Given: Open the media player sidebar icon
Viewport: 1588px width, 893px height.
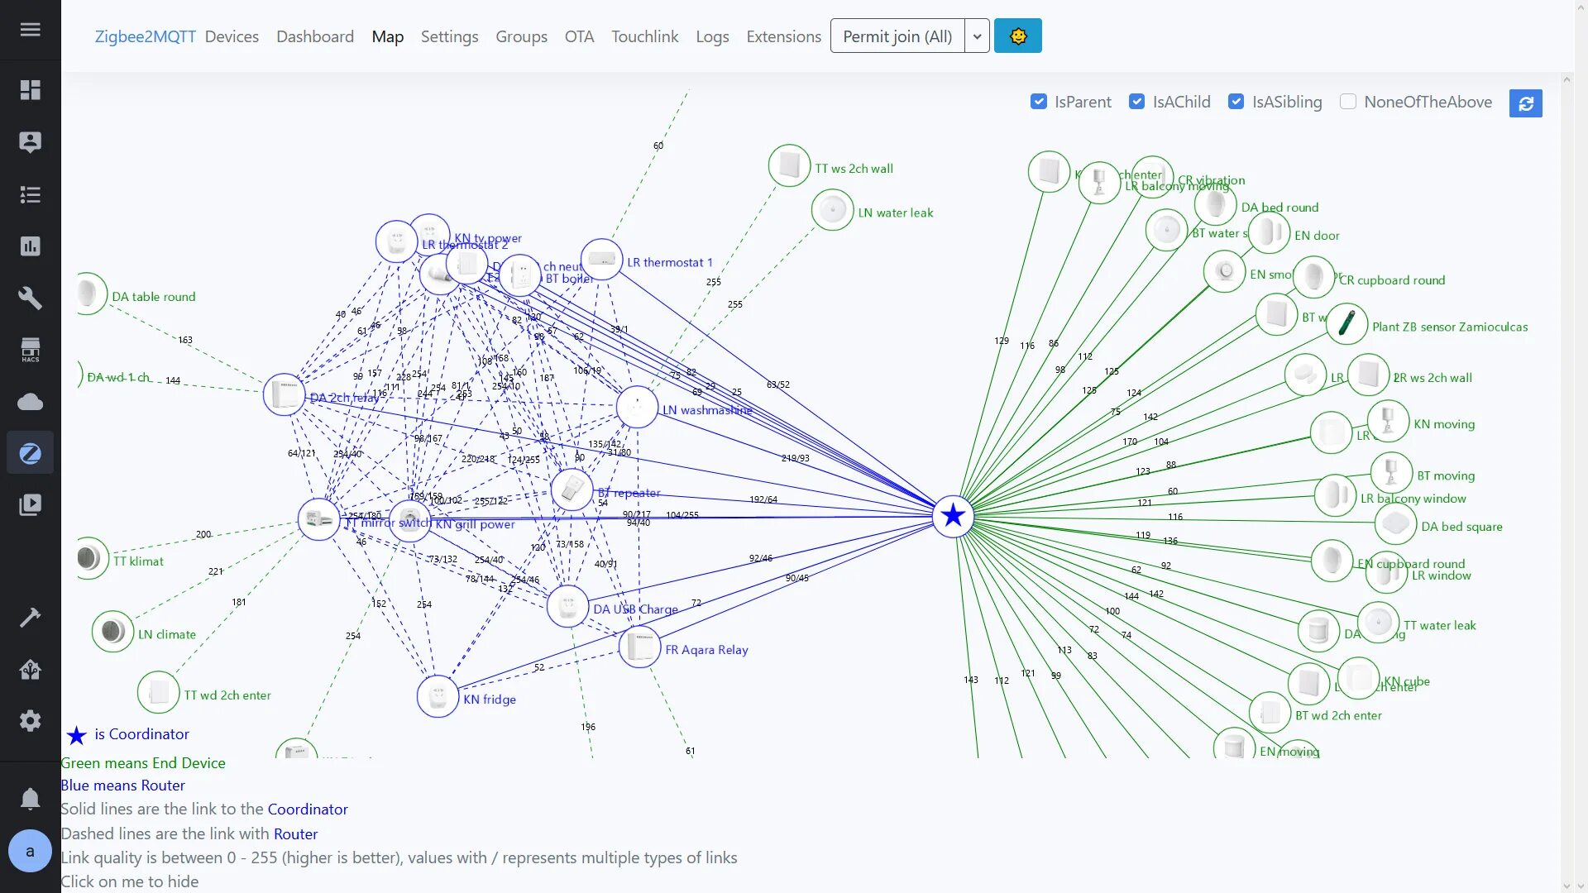Looking at the screenshot, I should click(30, 505).
